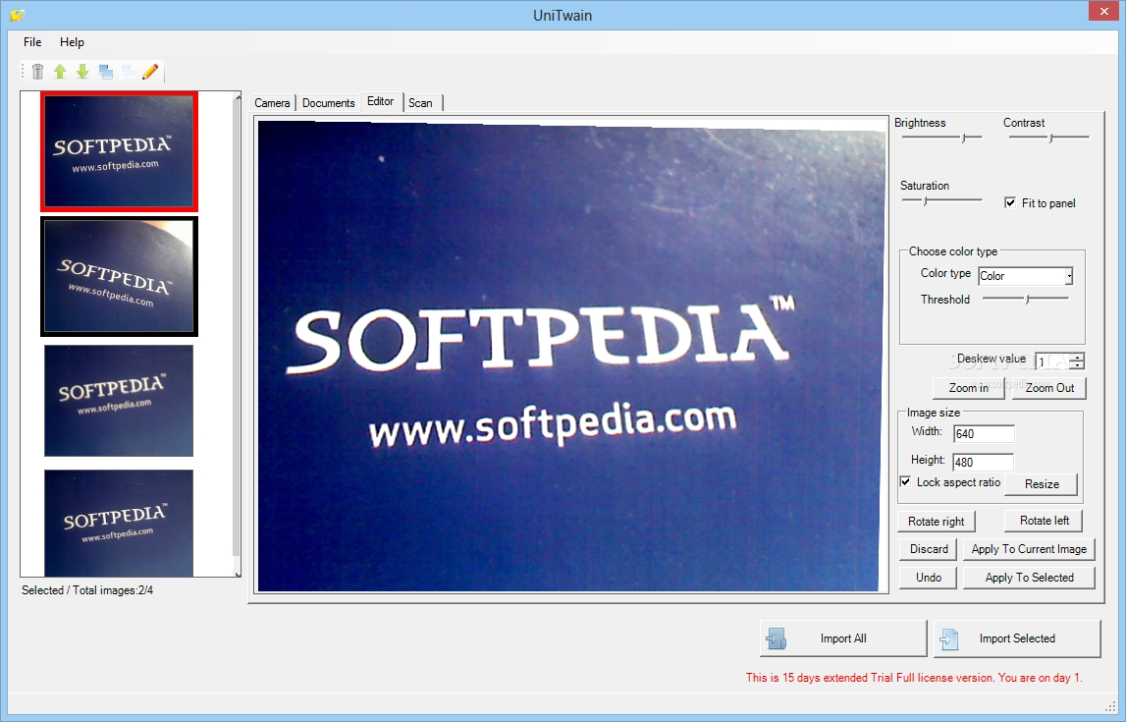The height and width of the screenshot is (722, 1126).
Task: Switch to the Camera tab
Action: click(272, 103)
